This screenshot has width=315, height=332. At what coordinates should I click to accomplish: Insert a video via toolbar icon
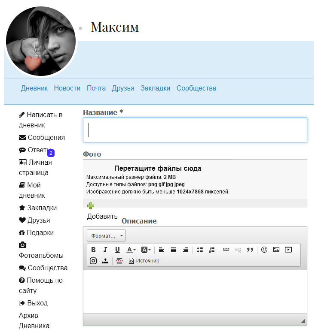click(x=288, y=250)
